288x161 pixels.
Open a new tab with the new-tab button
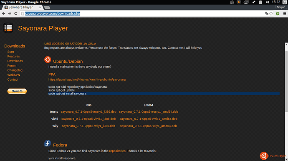click(47, 7)
